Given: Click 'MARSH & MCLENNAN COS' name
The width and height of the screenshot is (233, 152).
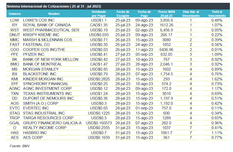Looking at the screenshot, I should click(x=48, y=40).
